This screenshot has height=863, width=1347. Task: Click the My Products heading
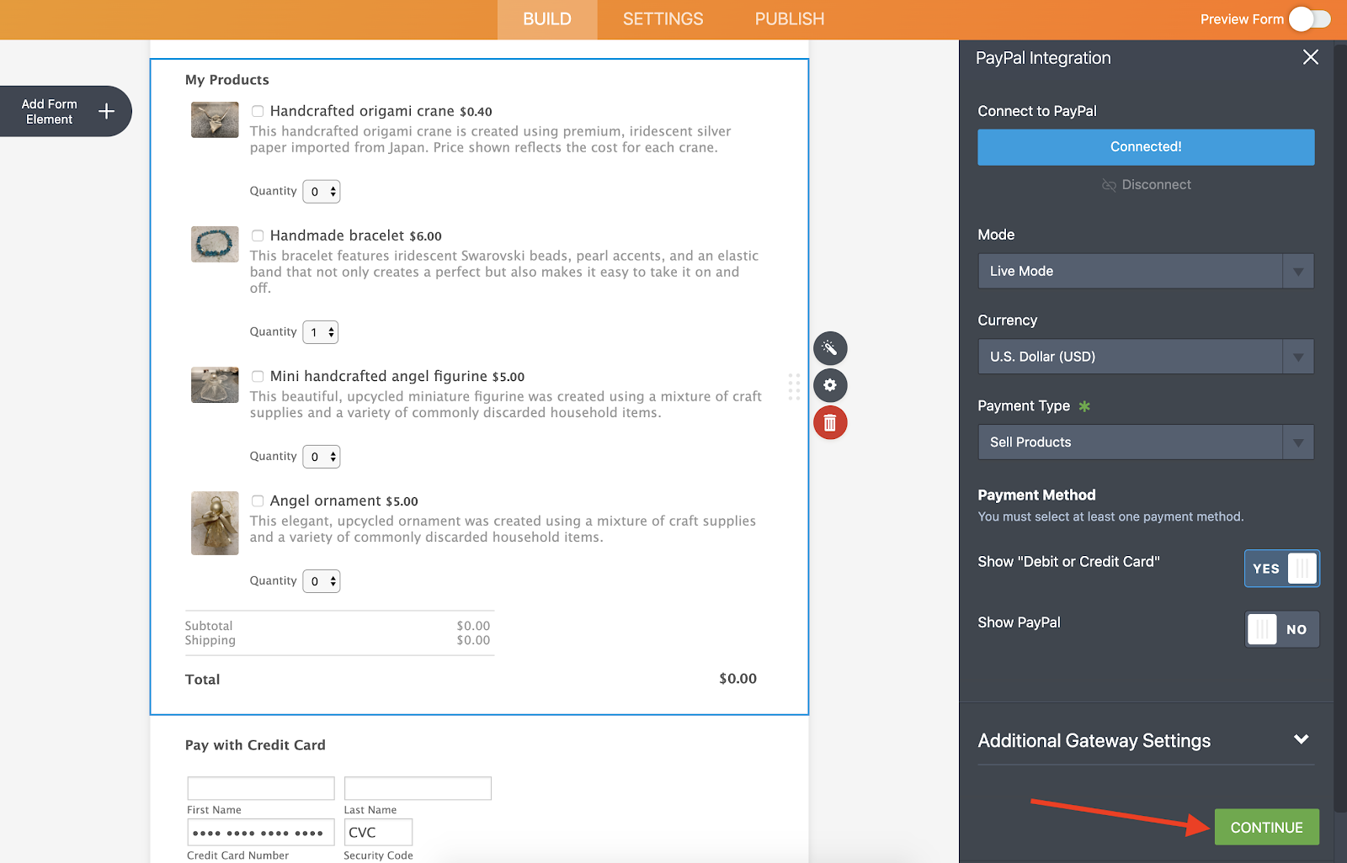click(227, 80)
